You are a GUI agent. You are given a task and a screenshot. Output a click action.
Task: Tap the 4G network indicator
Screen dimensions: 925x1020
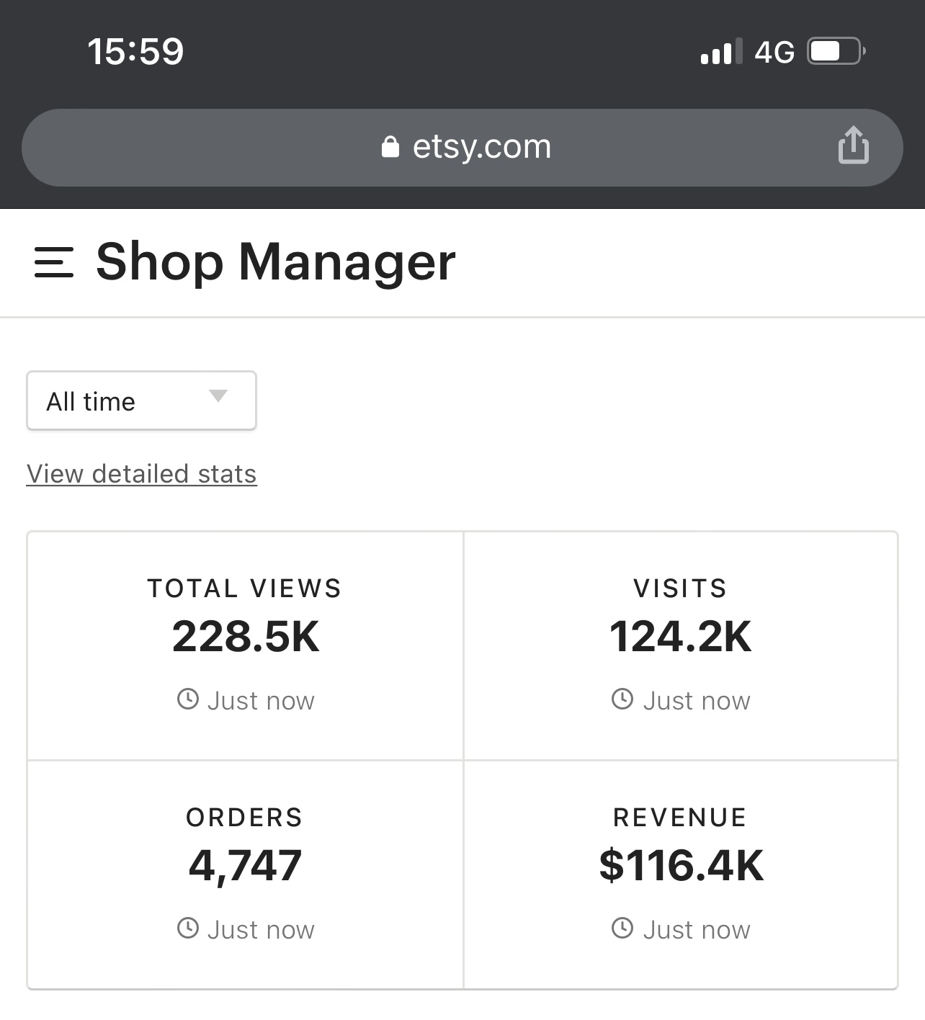[774, 52]
